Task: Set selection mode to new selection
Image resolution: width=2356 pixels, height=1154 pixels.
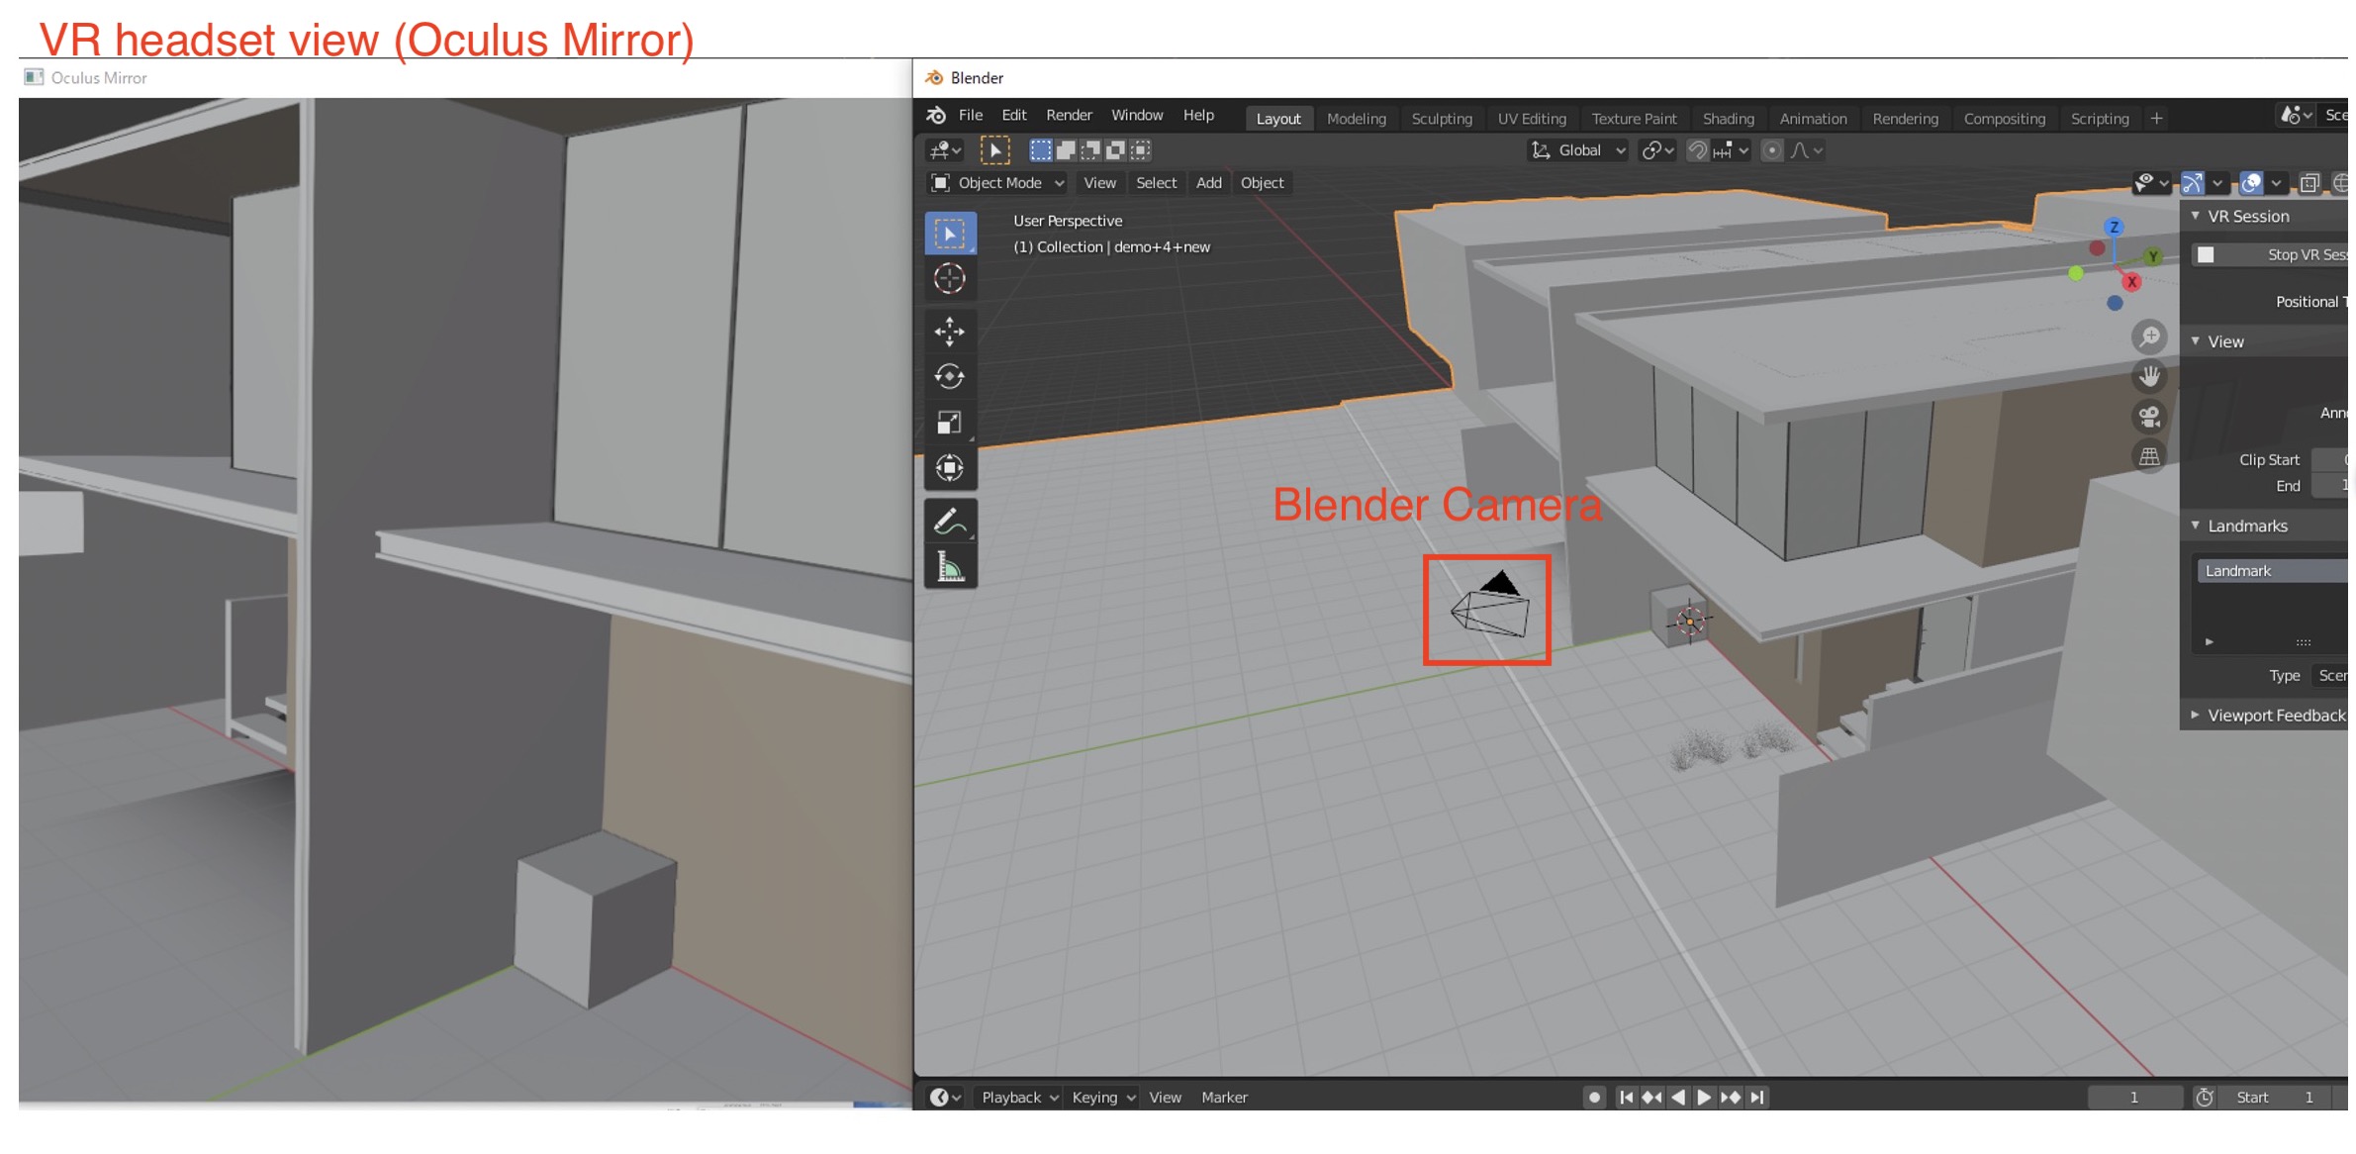Action: (x=1041, y=150)
